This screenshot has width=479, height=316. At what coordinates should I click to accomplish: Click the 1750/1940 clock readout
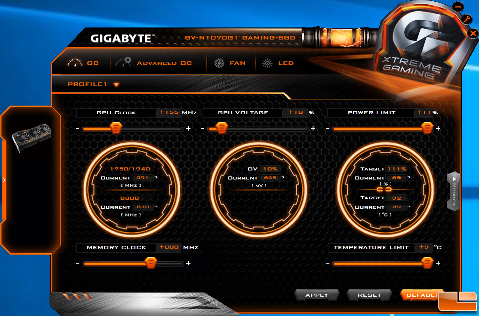pyautogui.click(x=130, y=169)
